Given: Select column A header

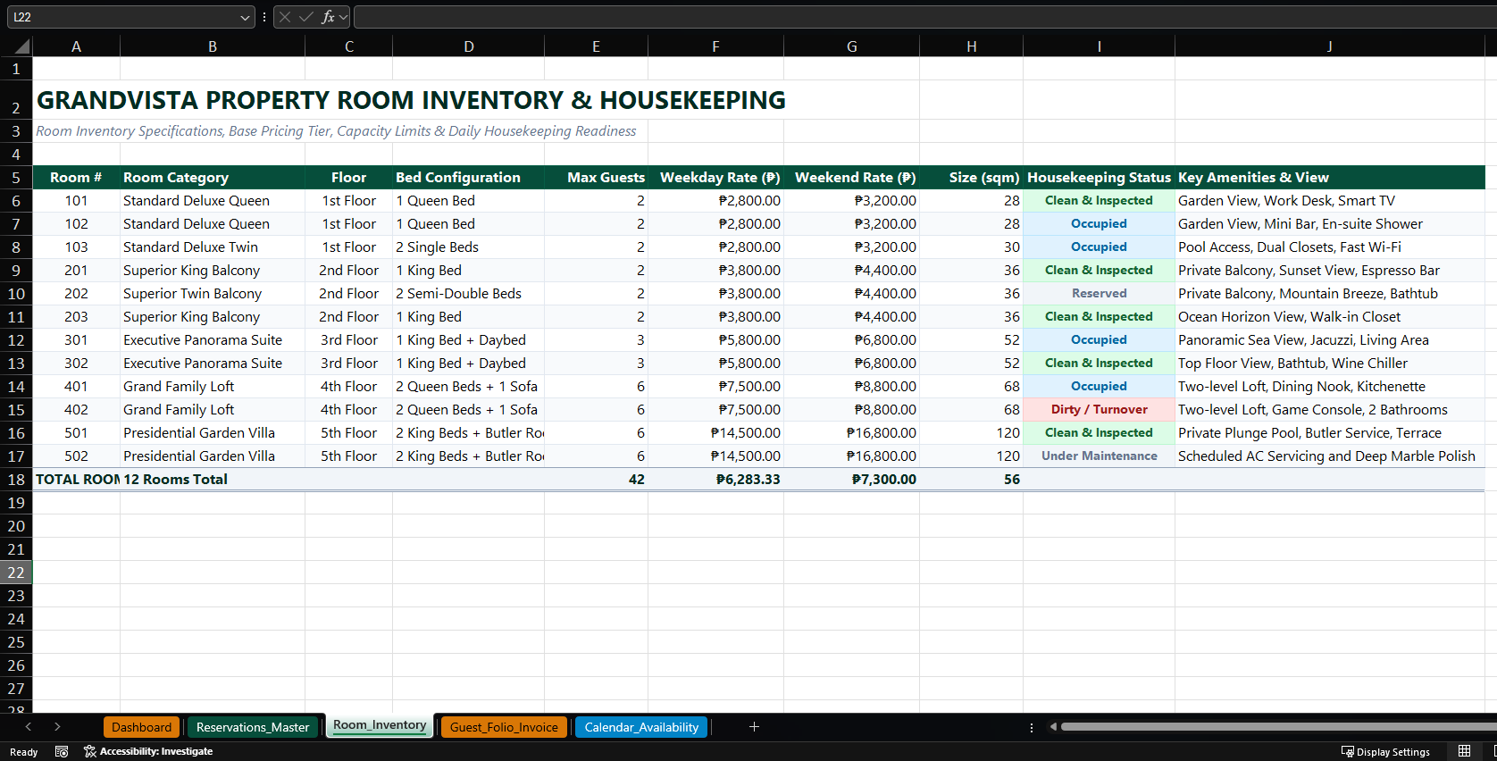Looking at the screenshot, I should click(76, 46).
